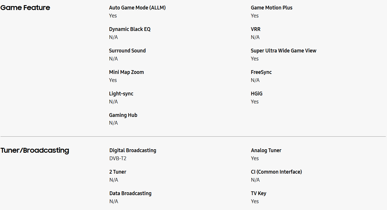The width and height of the screenshot is (387, 210).
Task: Click the HGiG spec label
Action: coord(257,94)
